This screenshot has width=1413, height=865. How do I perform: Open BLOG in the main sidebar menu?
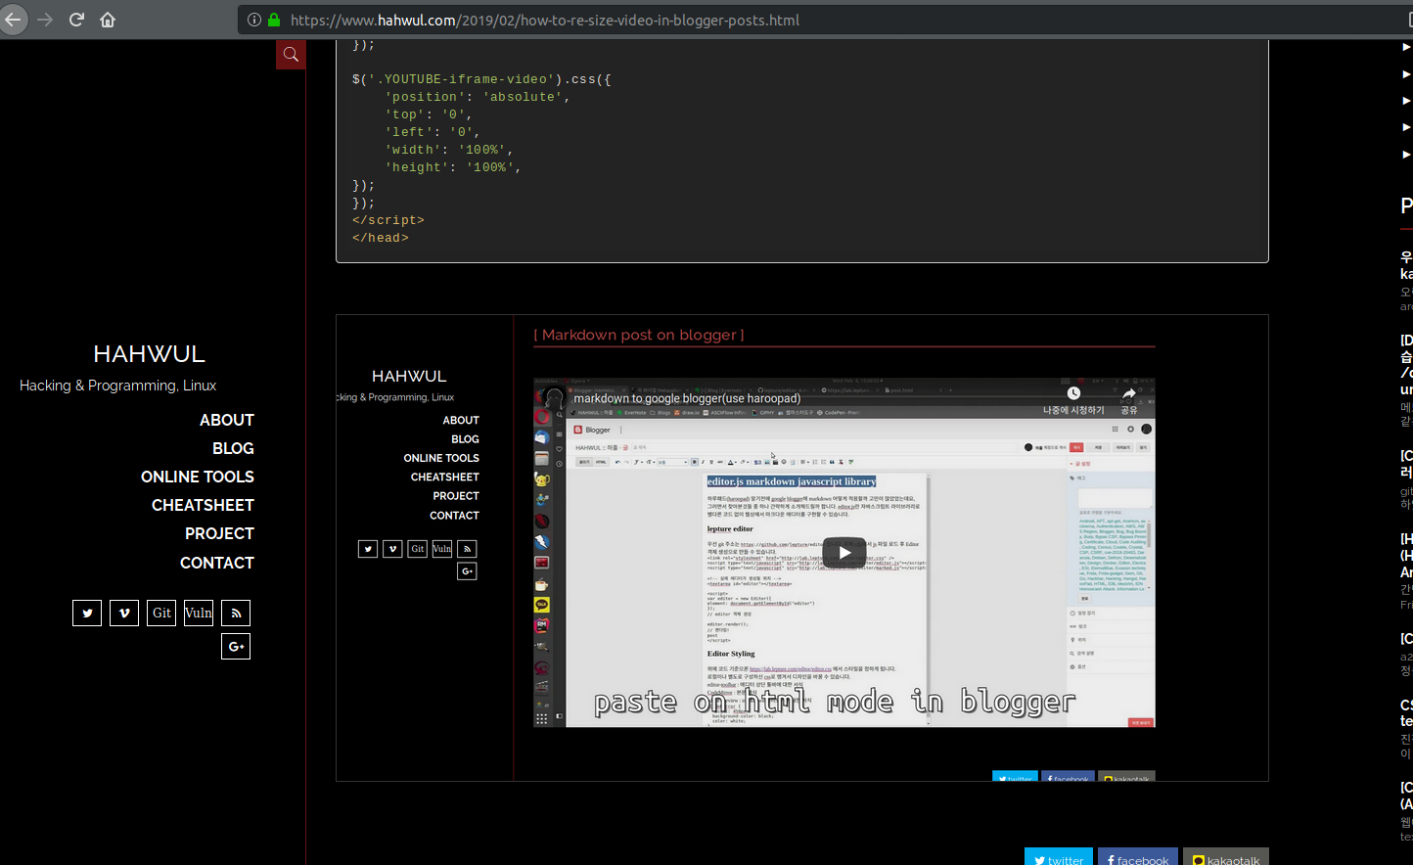click(x=233, y=448)
